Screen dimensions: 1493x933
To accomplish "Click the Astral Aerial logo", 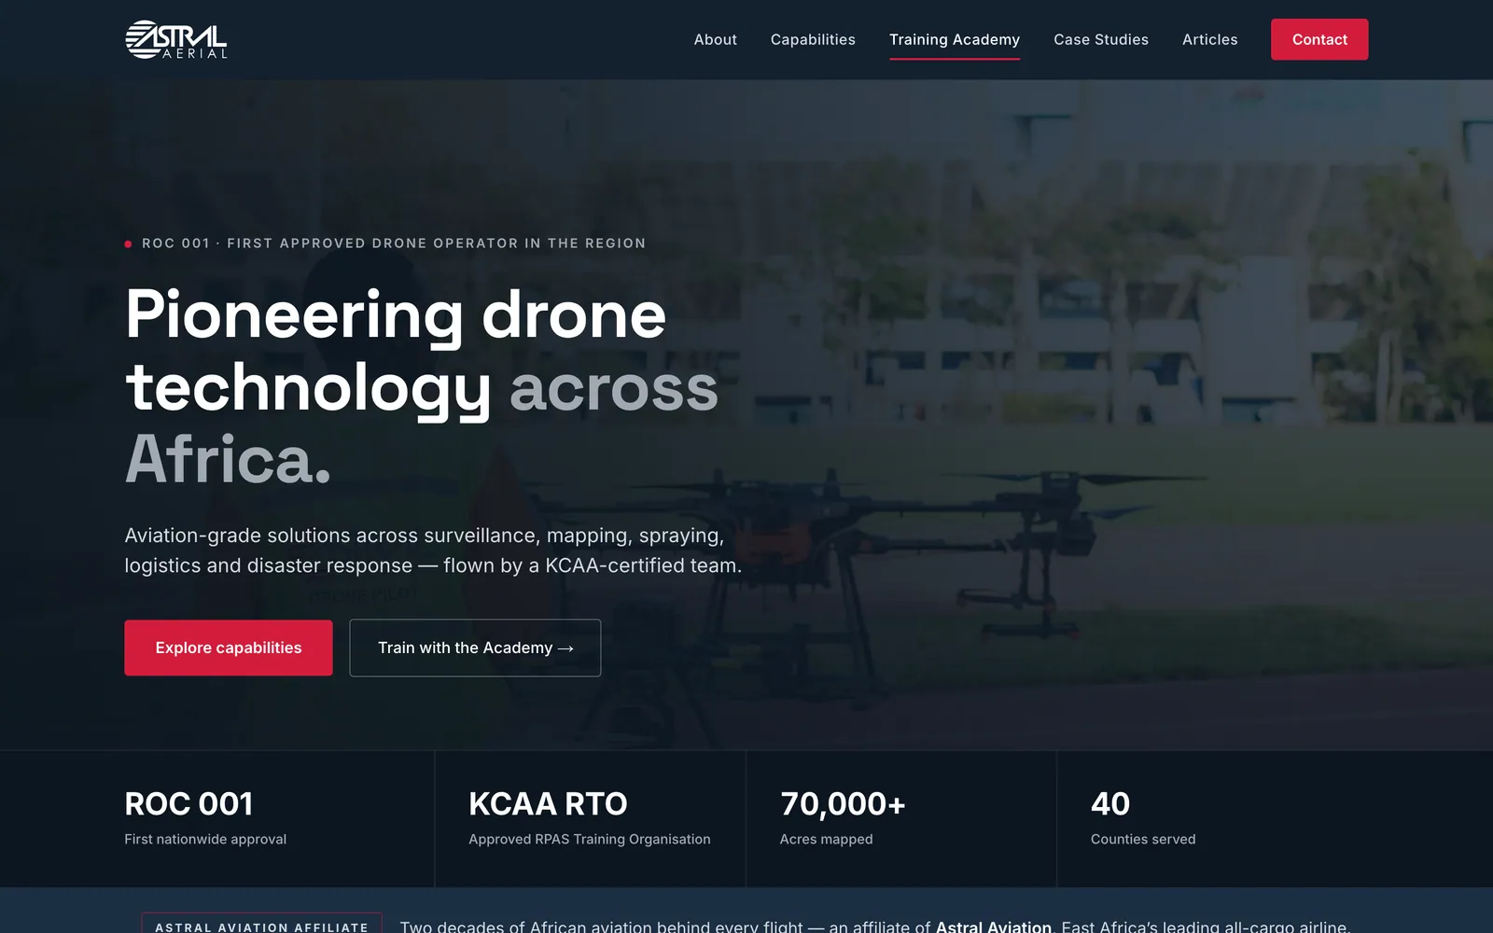I will 176,39.
